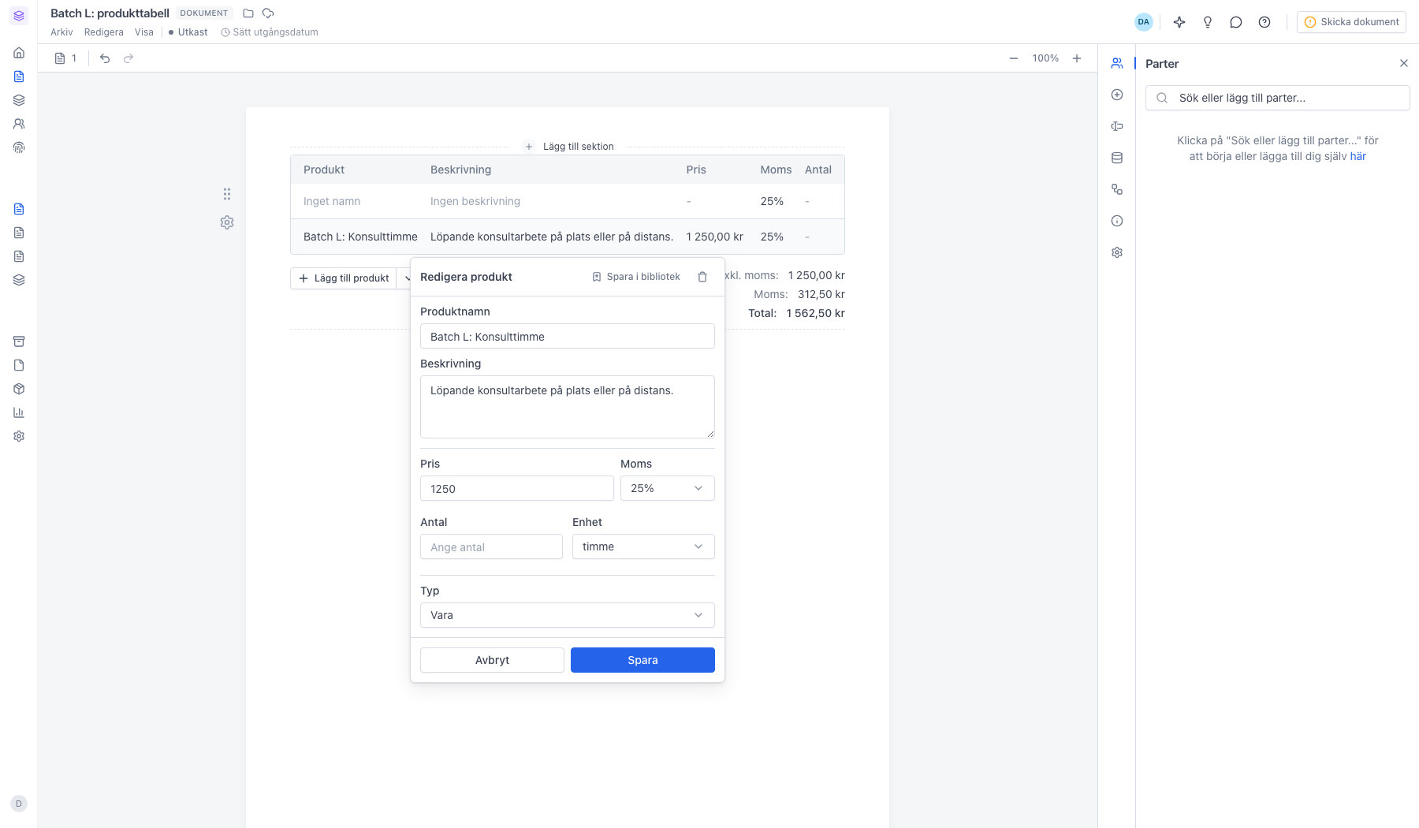Click the DA user avatar
This screenshot has height=828, width=1419.
(1144, 22)
